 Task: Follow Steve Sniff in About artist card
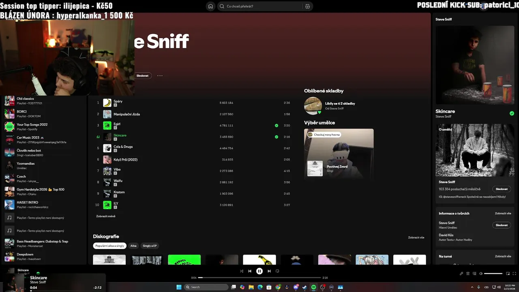(x=502, y=189)
